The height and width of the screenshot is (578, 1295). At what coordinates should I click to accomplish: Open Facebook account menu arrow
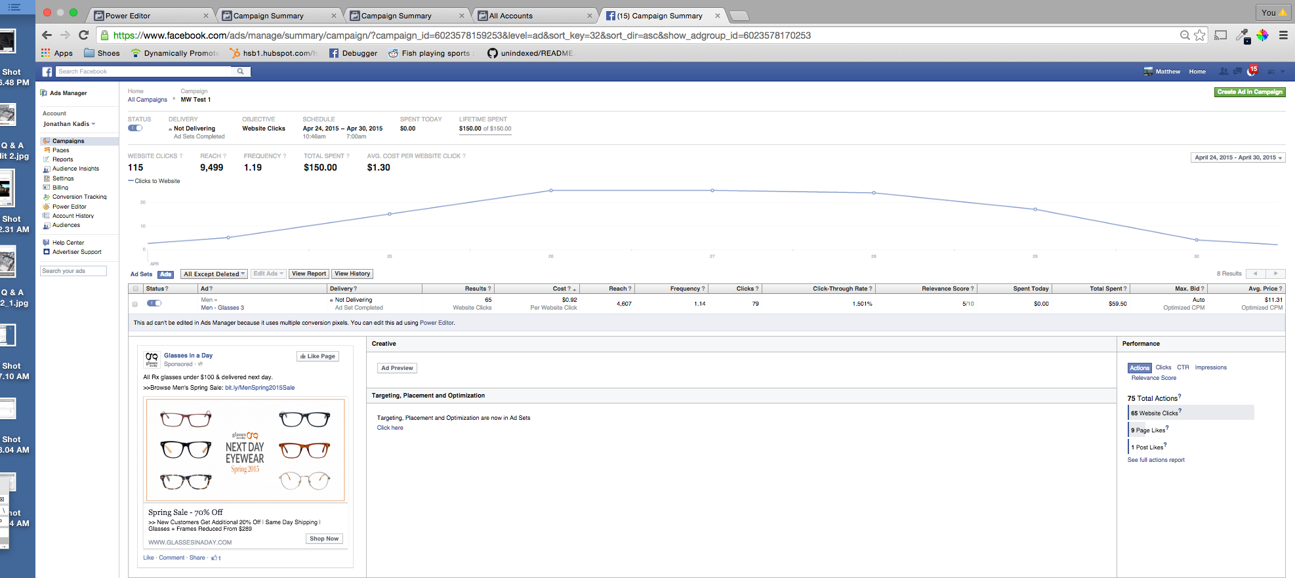1283,72
